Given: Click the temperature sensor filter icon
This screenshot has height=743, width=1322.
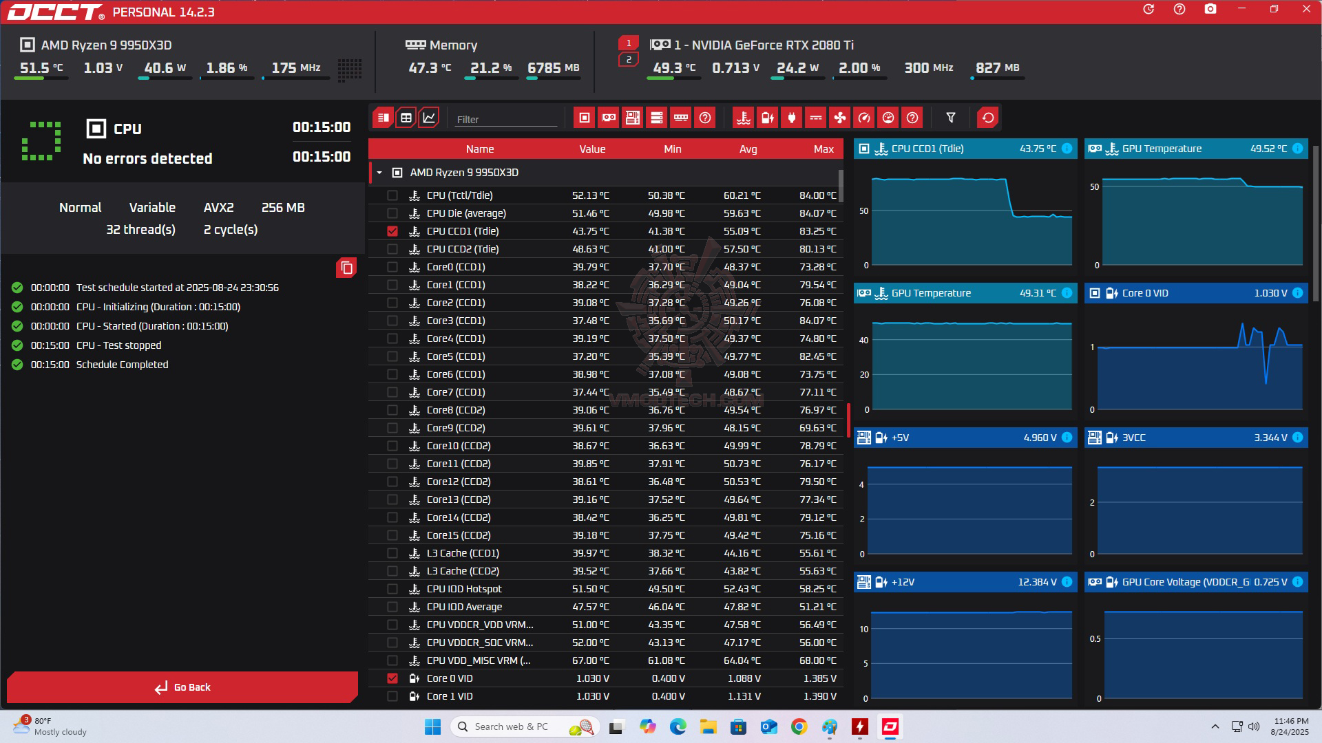Looking at the screenshot, I should 743,118.
